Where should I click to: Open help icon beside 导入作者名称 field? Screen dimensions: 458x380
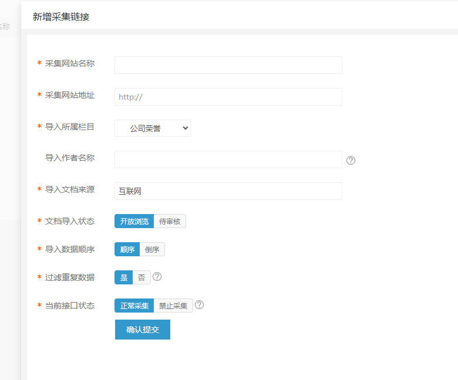[x=351, y=161]
